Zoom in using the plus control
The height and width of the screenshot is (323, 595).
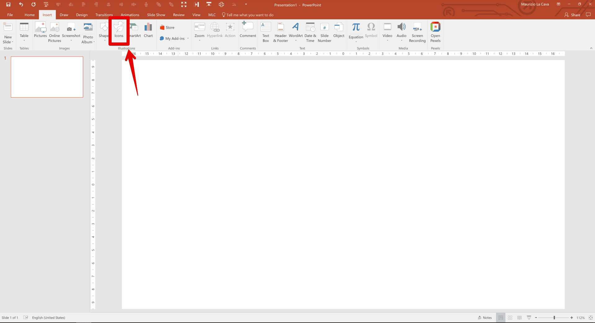coord(571,317)
